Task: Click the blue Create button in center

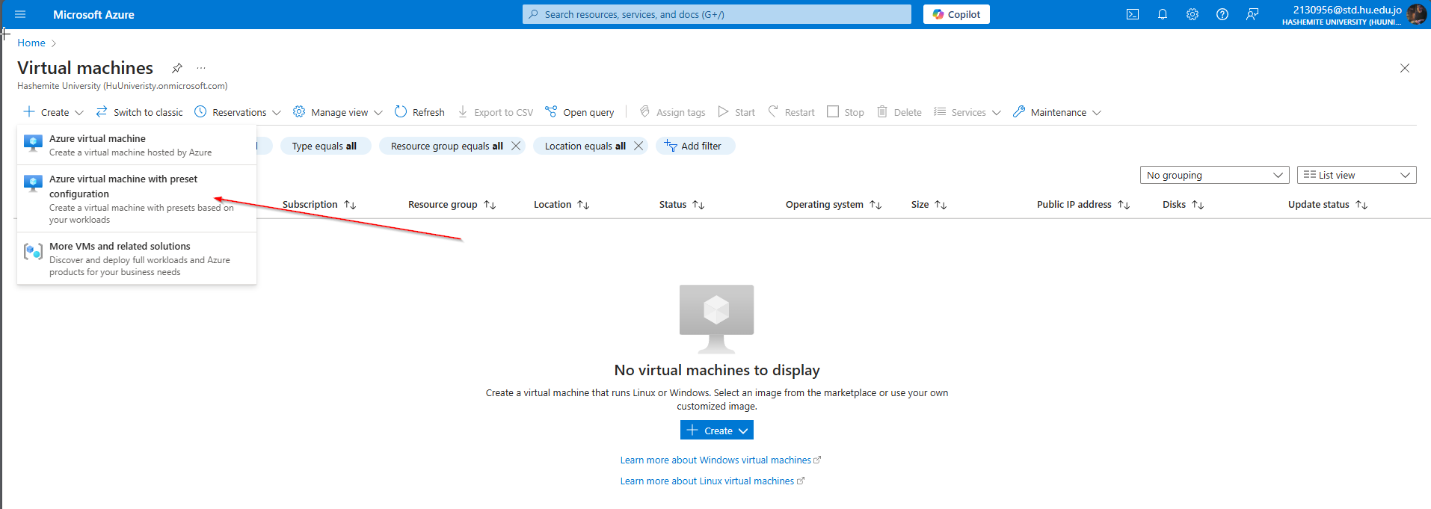Action: [716, 431]
